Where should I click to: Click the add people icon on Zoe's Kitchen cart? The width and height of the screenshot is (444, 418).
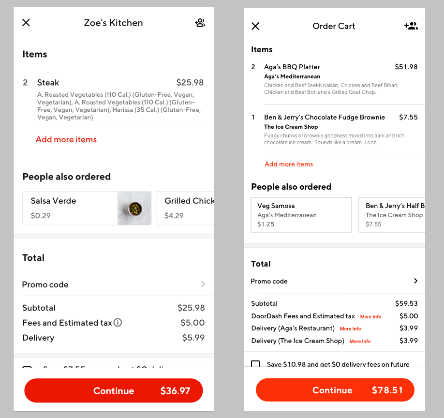click(200, 23)
